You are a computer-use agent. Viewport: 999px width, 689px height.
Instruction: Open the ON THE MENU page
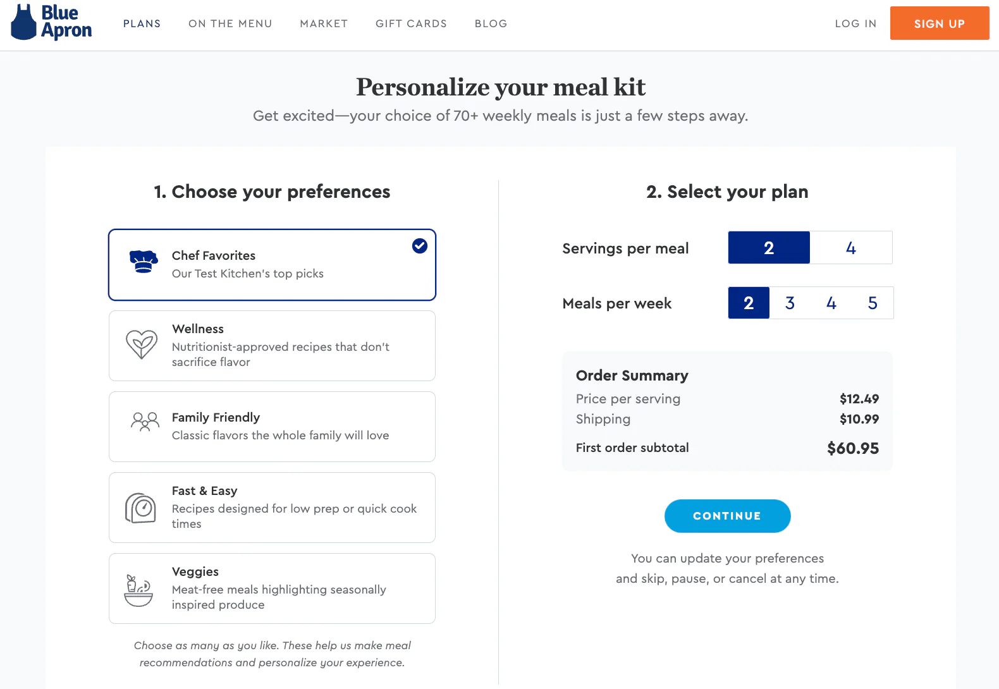coord(230,23)
